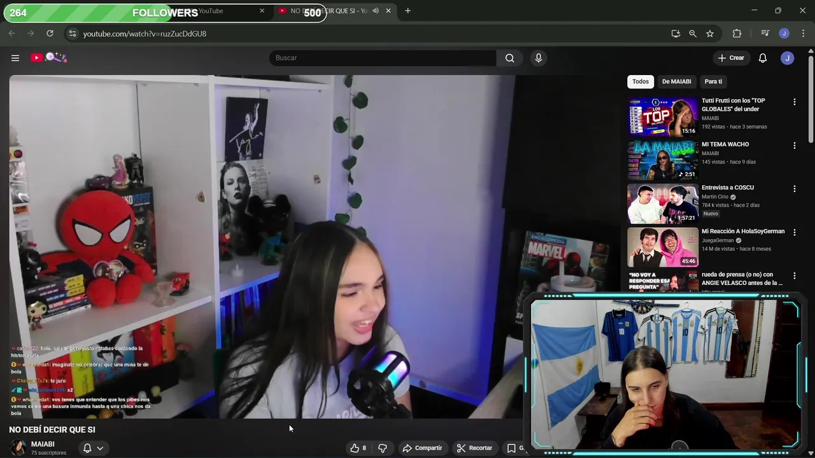Reload the page in Chrome
The image size is (815, 458).
pos(50,34)
